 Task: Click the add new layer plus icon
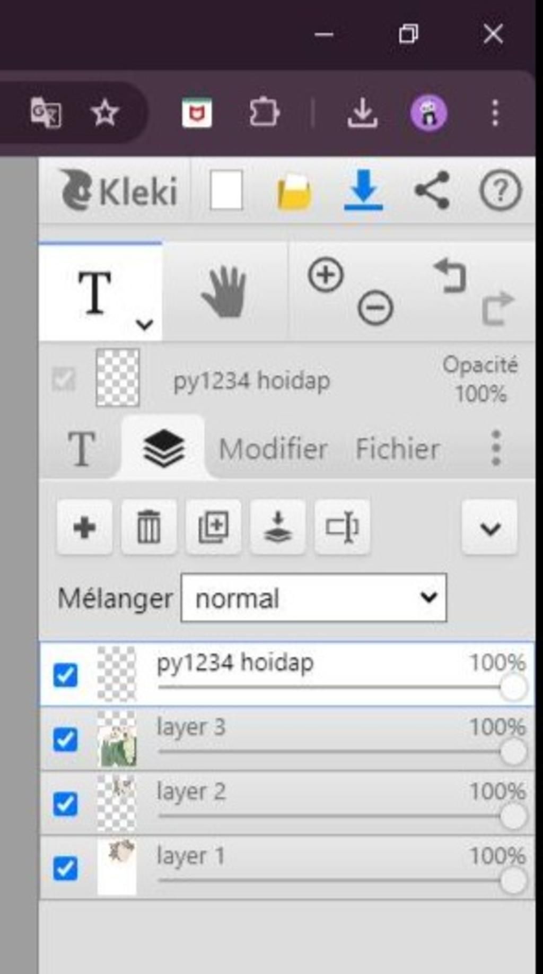point(84,527)
